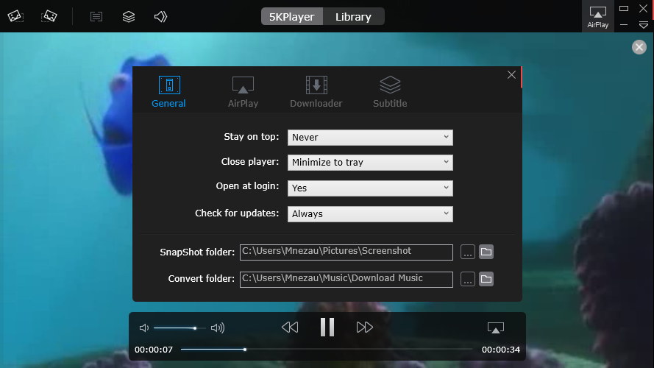The height and width of the screenshot is (368, 654).
Task: Minimize the 5KPlayer window
Action: (x=624, y=25)
